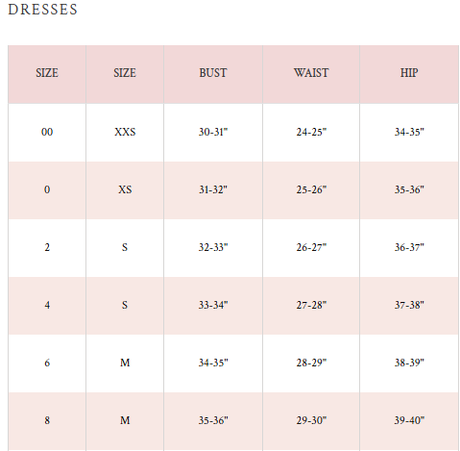Select the size 00 cell
The image size is (460, 451).
(x=47, y=132)
